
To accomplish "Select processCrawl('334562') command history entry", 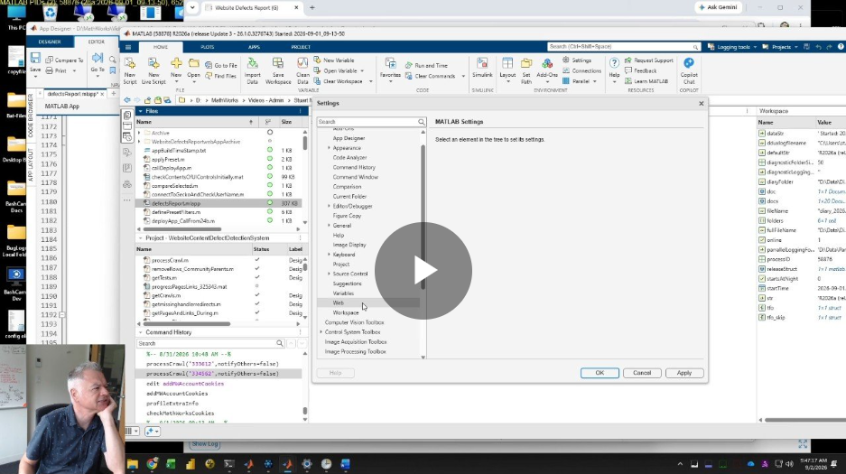I will (218, 374).
